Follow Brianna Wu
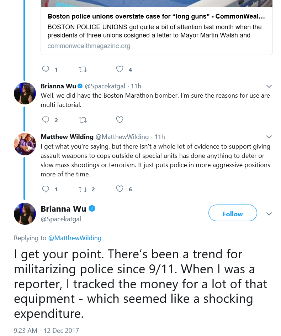This screenshot has width=281, height=336. pos(233,213)
